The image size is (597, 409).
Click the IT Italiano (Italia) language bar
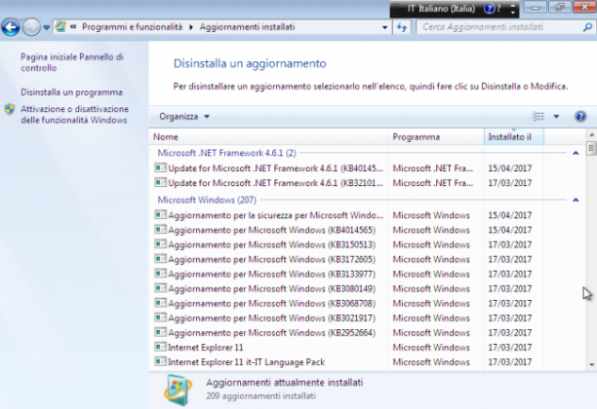441,9
